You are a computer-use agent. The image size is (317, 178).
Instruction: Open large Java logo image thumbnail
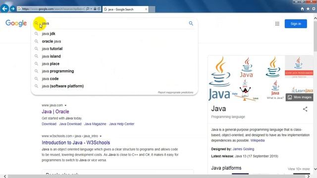click(219, 78)
